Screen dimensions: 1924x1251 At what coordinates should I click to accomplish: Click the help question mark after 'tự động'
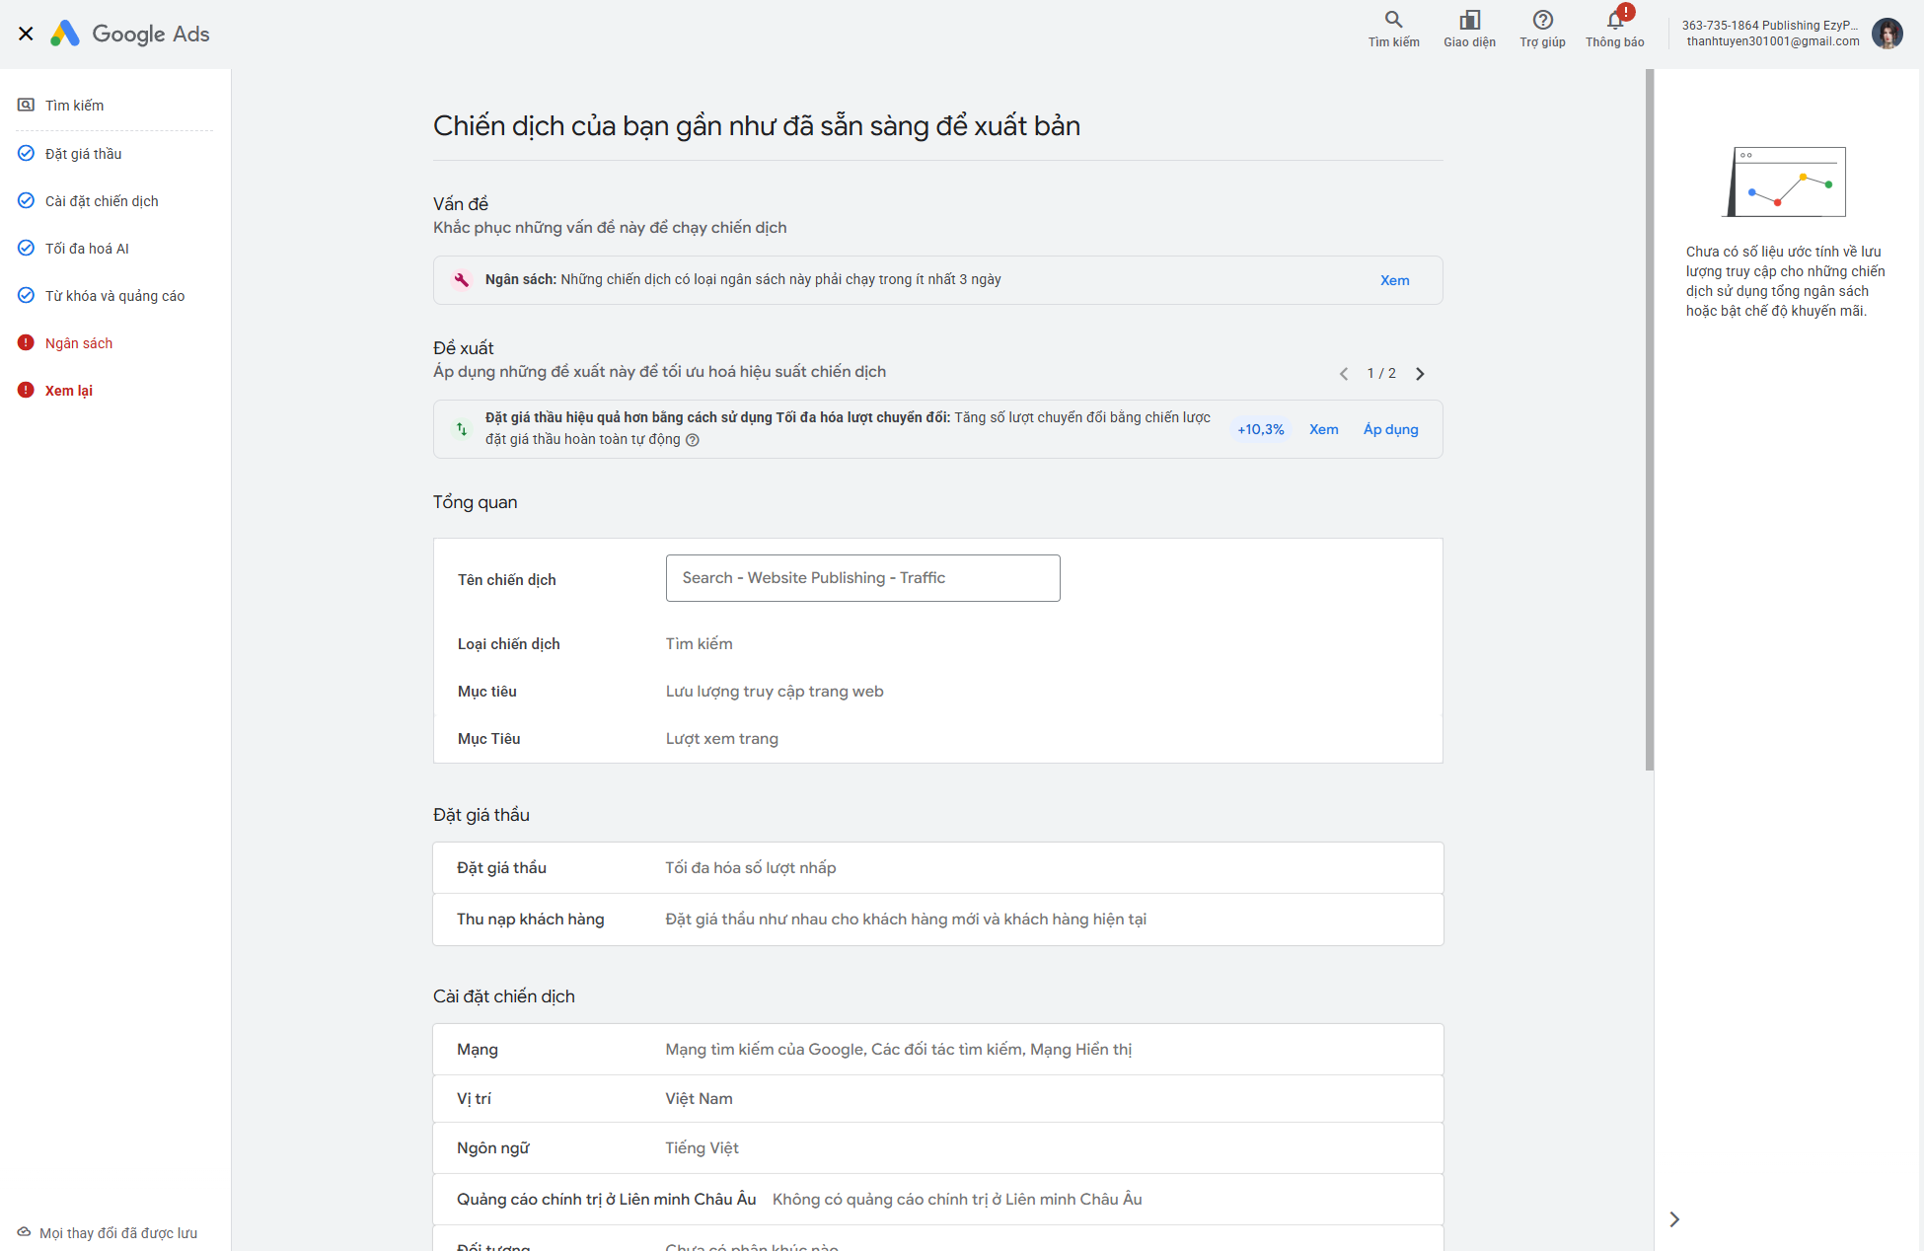tap(693, 440)
